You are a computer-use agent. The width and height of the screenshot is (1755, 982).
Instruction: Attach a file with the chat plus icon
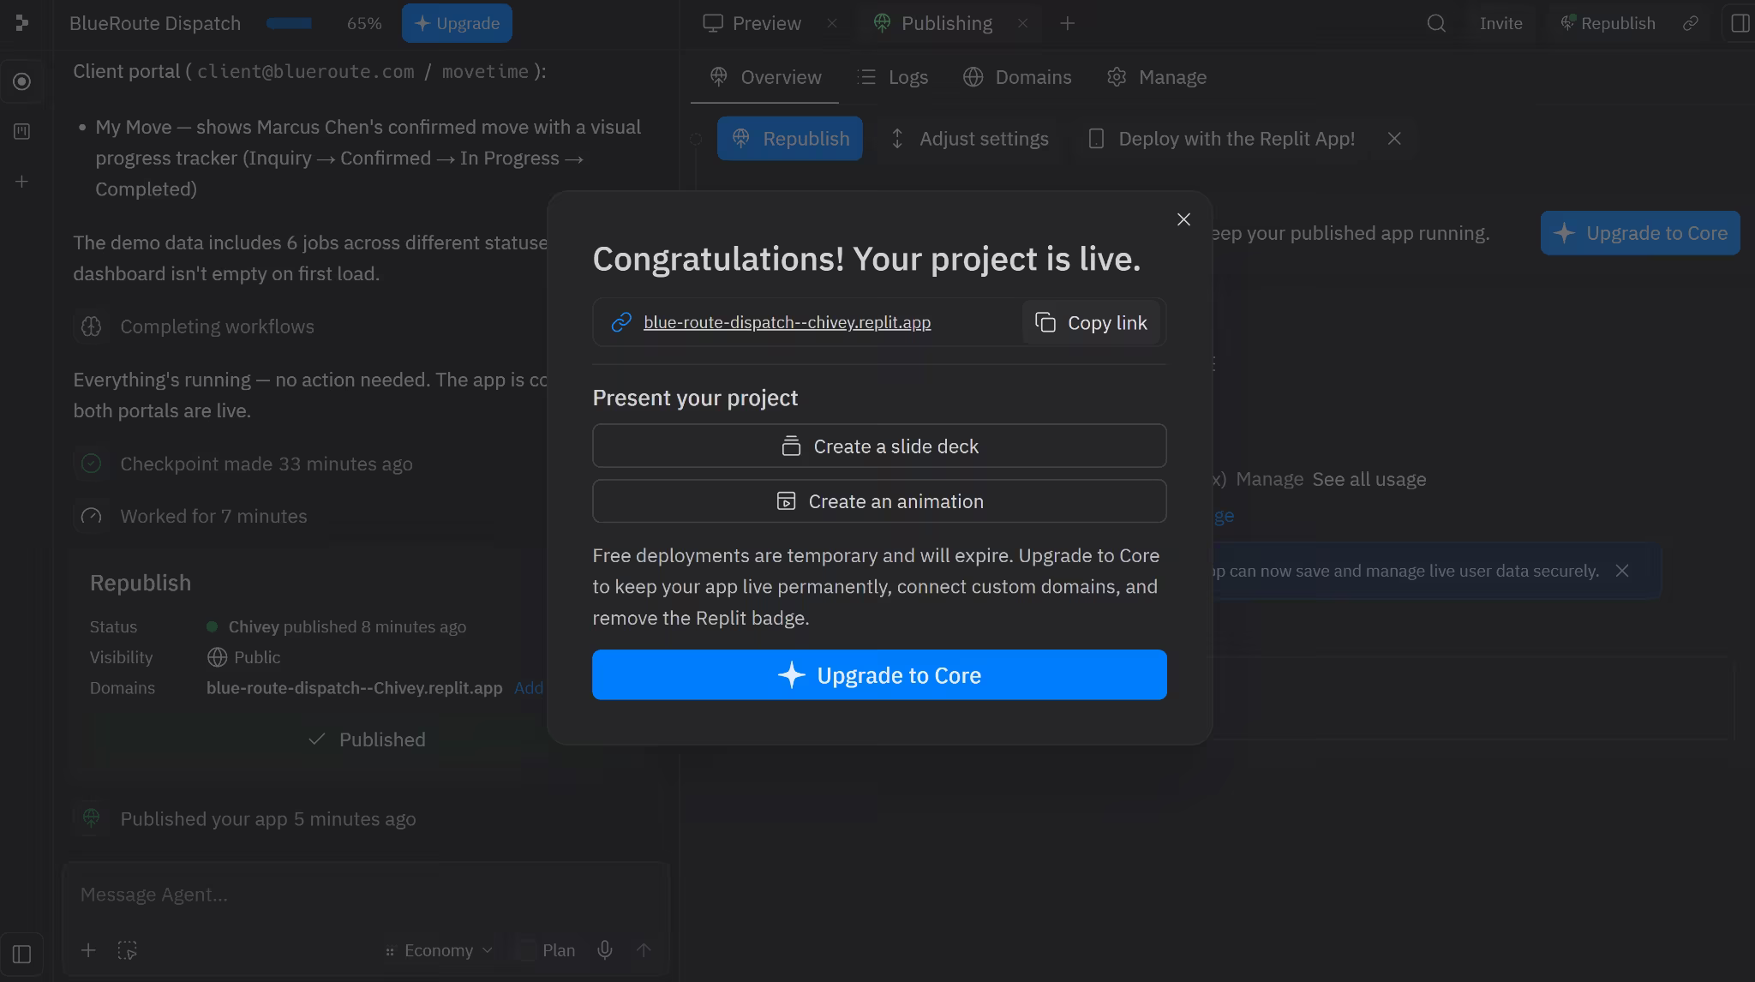[x=88, y=950]
